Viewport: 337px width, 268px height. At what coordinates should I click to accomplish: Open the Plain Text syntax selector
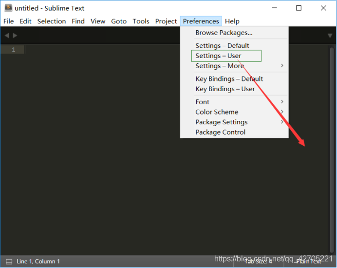(308, 262)
